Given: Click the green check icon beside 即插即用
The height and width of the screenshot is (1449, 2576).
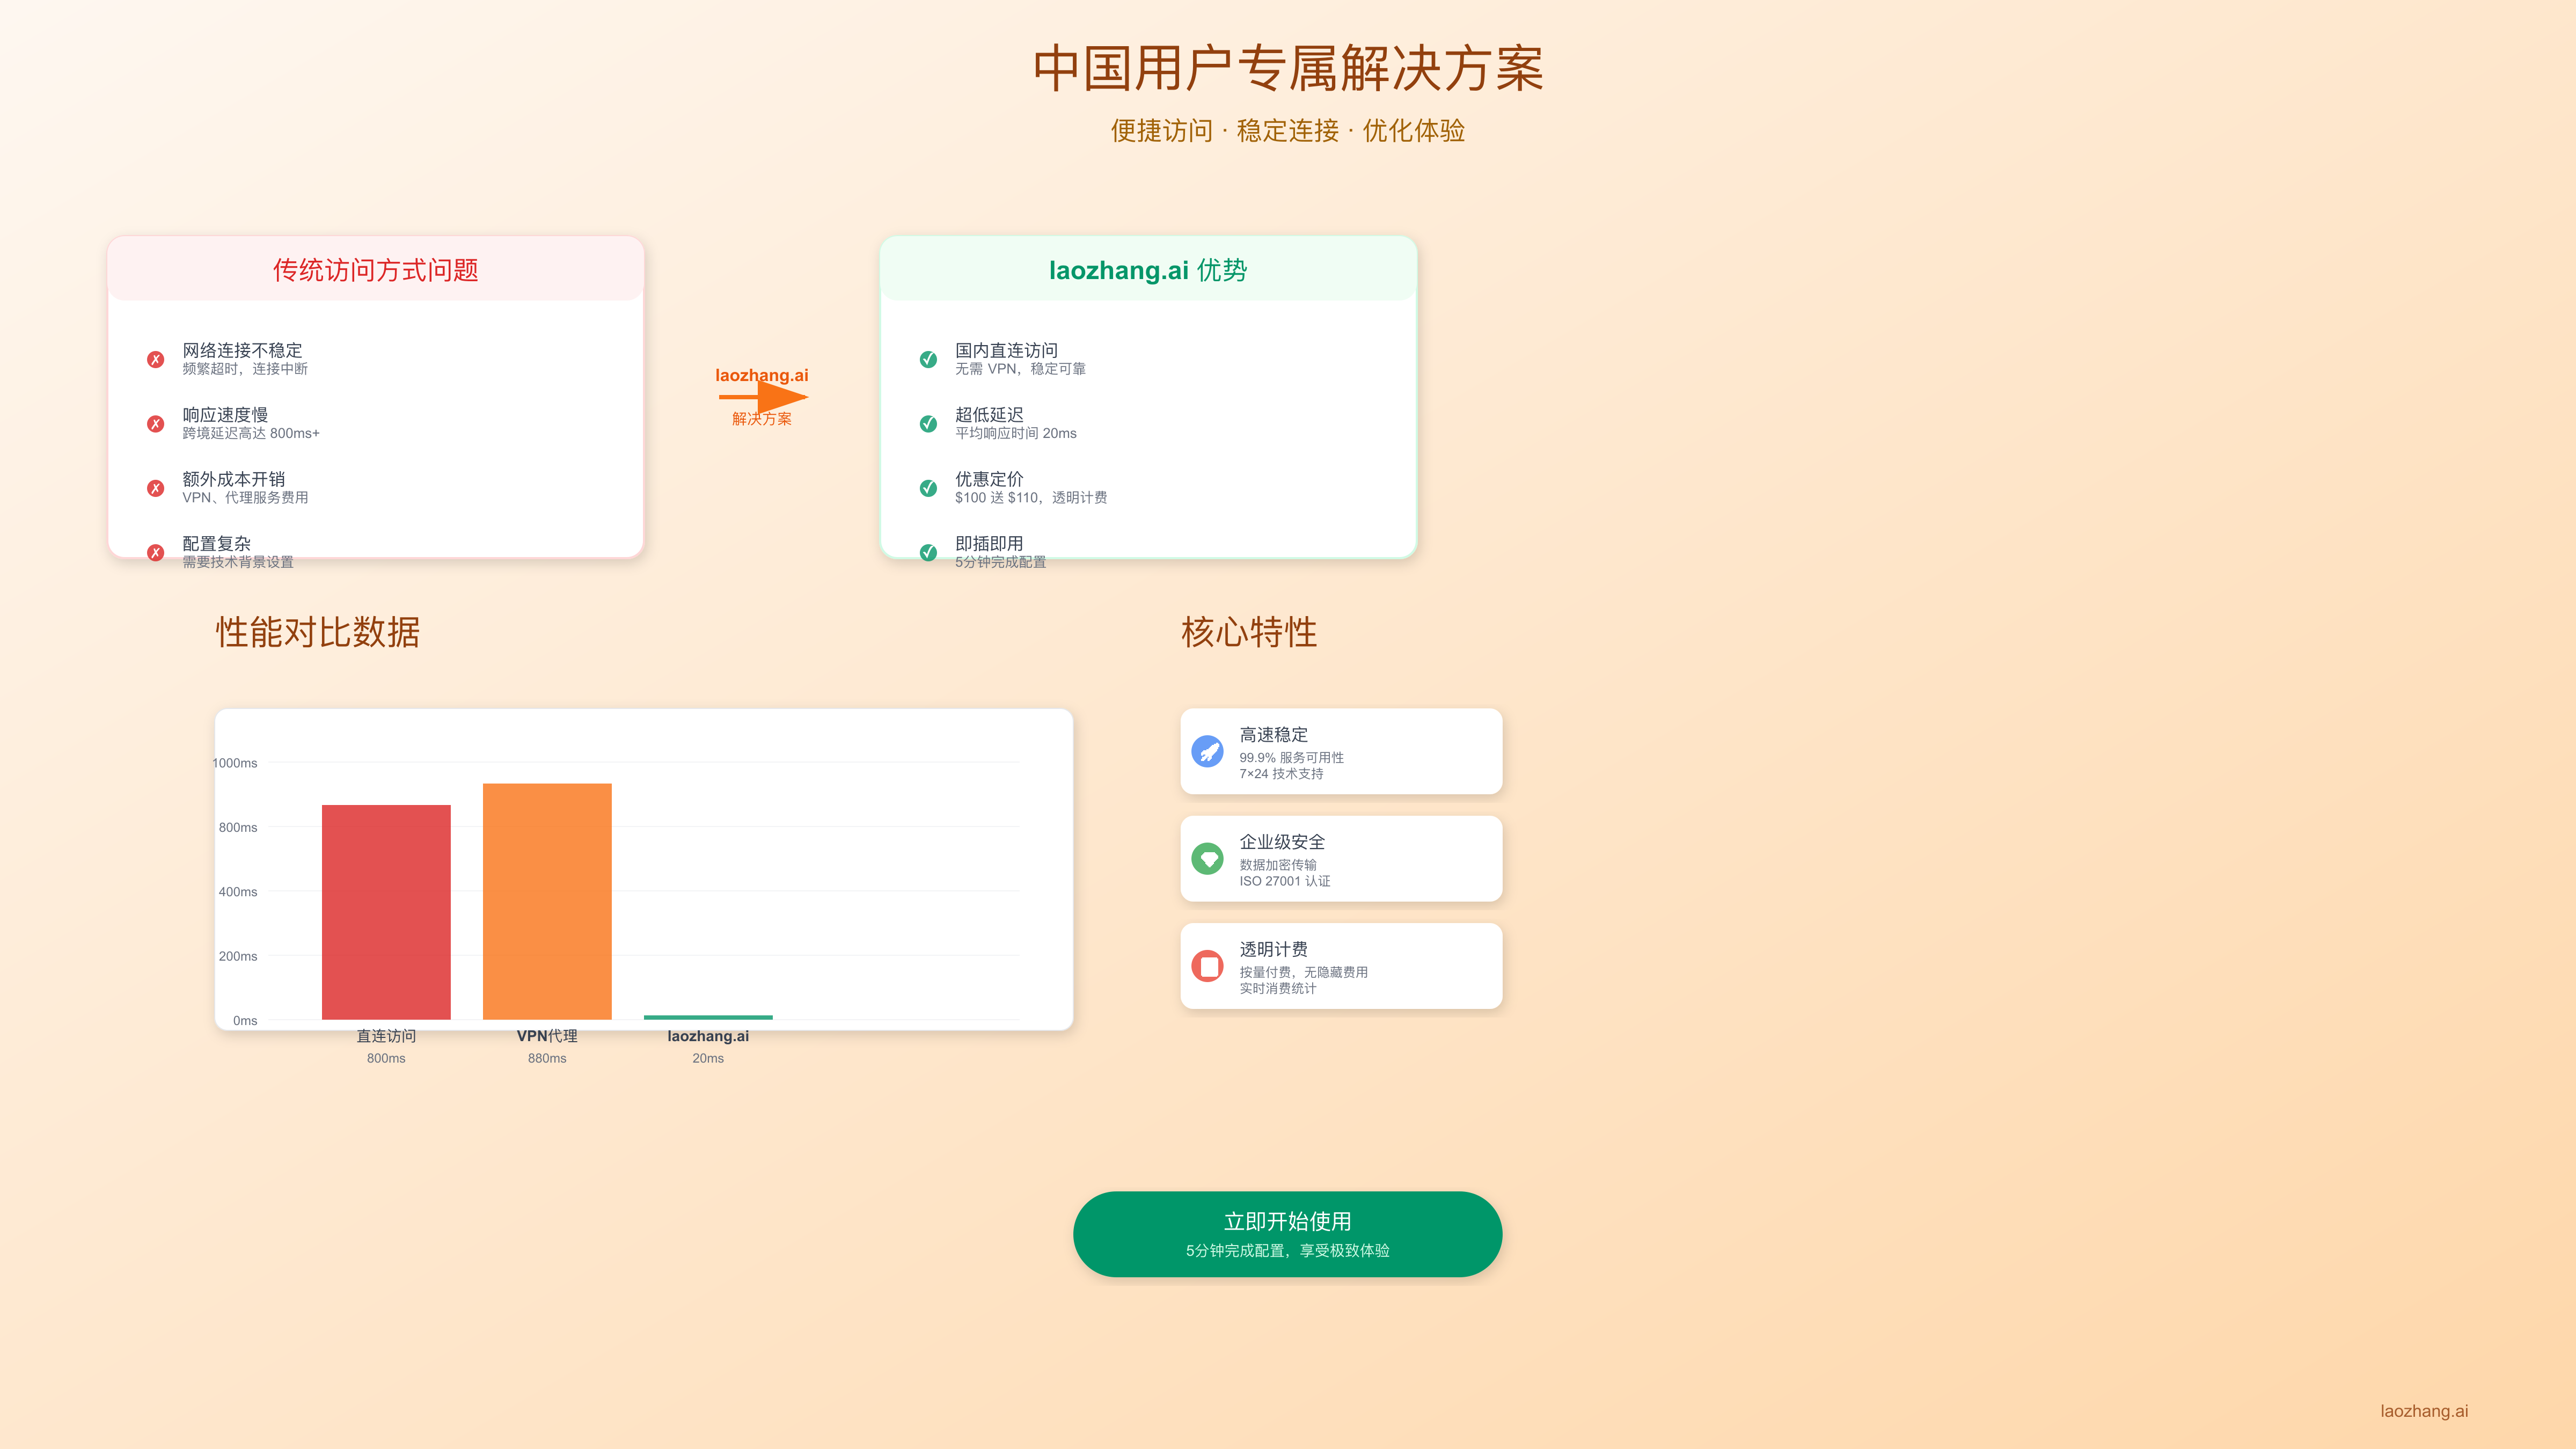Looking at the screenshot, I should 928,553.
